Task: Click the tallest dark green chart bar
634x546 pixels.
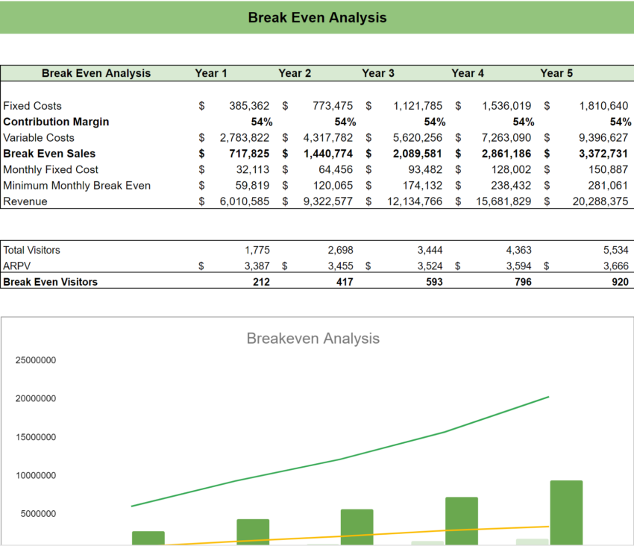Action: (x=566, y=513)
